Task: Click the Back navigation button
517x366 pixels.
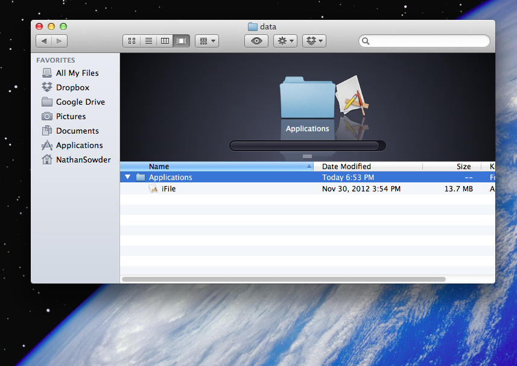Action: pyautogui.click(x=44, y=41)
